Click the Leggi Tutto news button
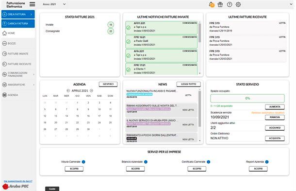Viewport: 296px width, 191px height. [x=189, y=84]
